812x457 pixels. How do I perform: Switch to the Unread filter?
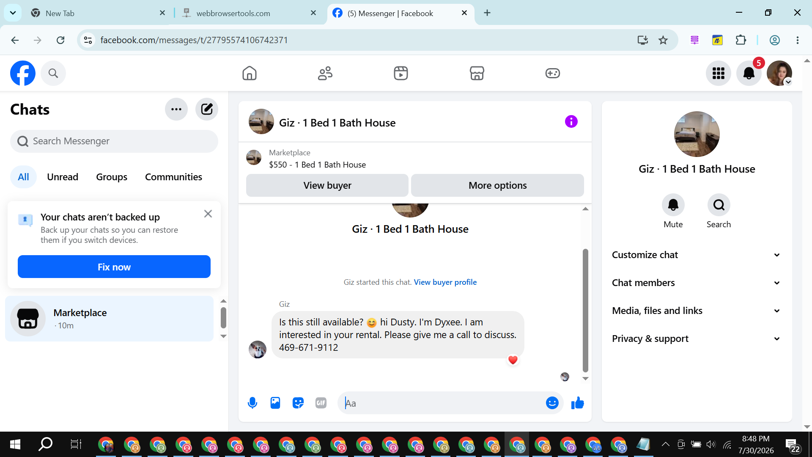[63, 177]
